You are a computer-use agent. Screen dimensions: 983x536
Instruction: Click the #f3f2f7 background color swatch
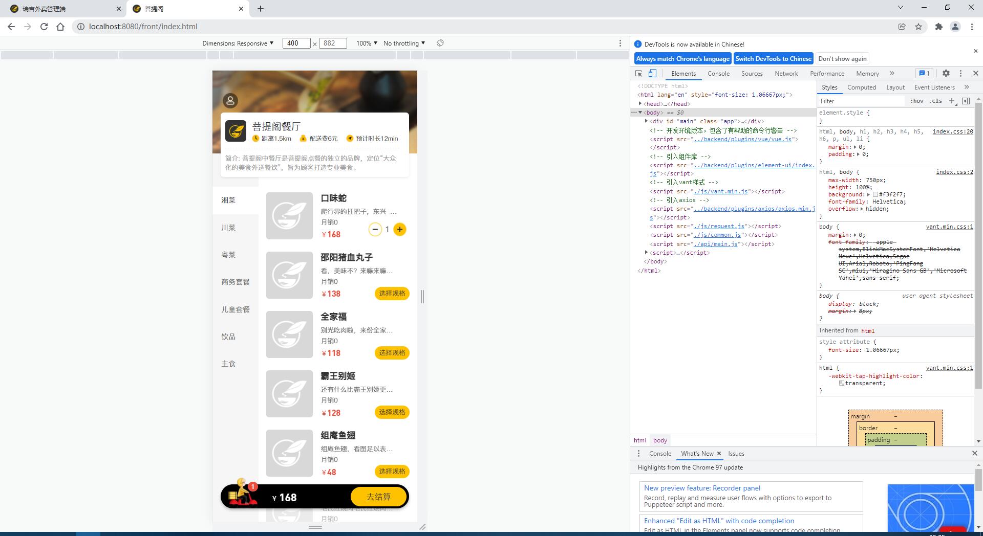click(875, 194)
